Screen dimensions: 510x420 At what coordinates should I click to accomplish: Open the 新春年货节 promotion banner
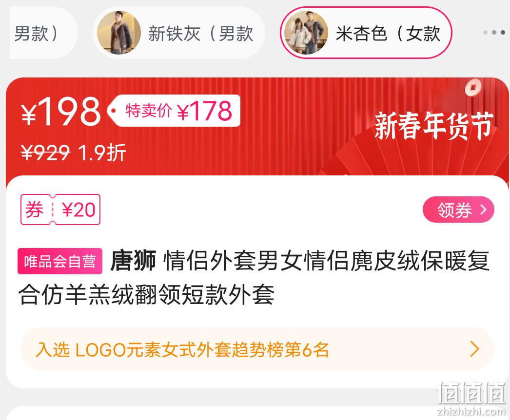434,126
